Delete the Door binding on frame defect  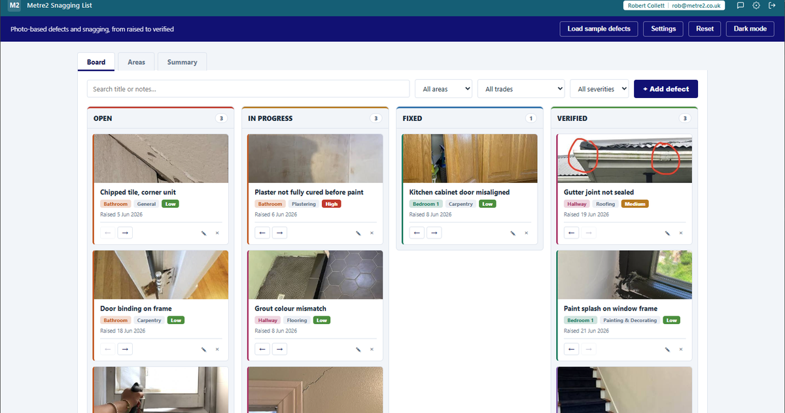[x=217, y=349]
